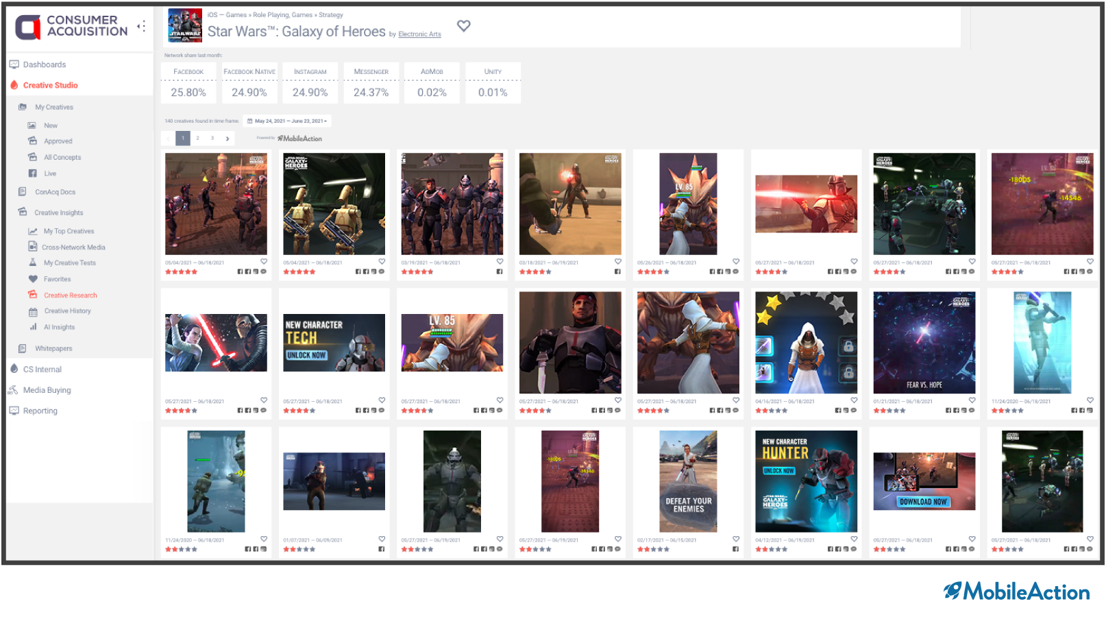This screenshot has width=1106, height=617.
Task: Open the battle droids creative thumbnail
Action: [x=334, y=204]
